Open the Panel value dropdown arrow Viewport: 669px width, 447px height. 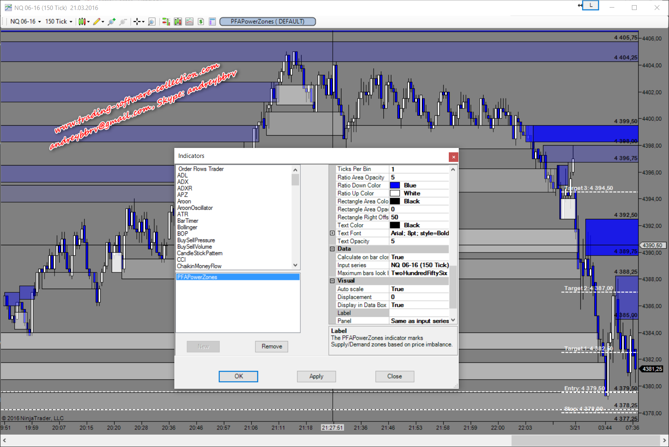453,321
